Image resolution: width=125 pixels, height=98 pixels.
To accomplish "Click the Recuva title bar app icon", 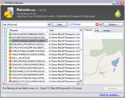I will point(3,3).
